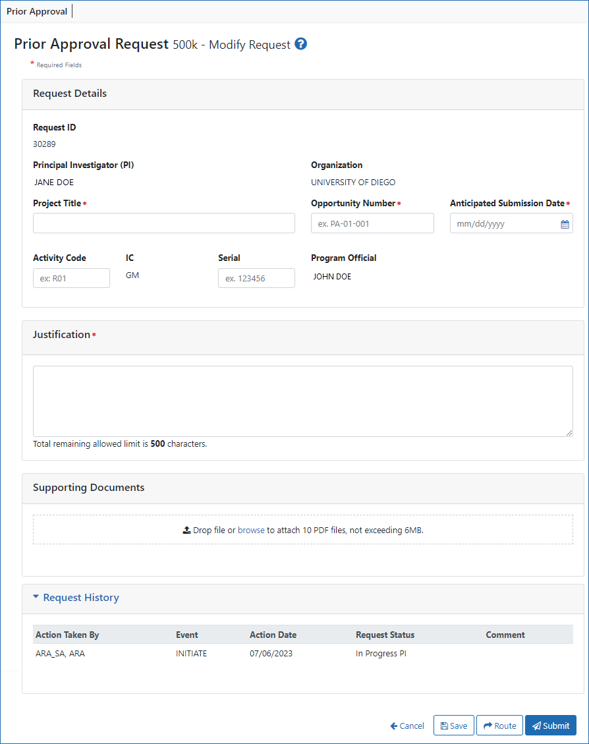
Task: Click the Program Official name JOHN DOE
Action: (332, 277)
